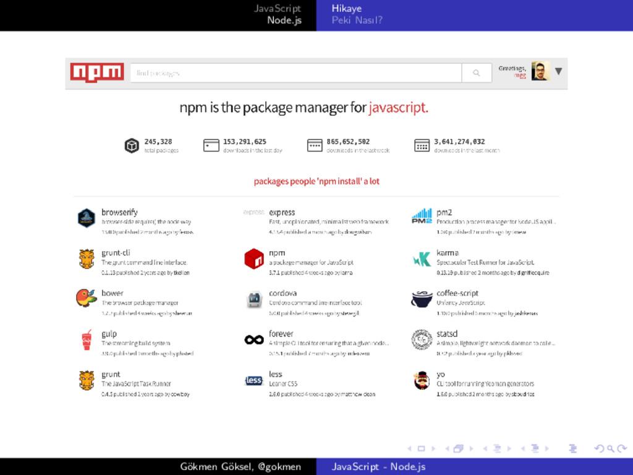Focus the find packages search field
Viewport: 633px width, 475px height.
click(x=296, y=73)
